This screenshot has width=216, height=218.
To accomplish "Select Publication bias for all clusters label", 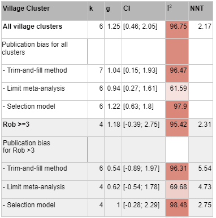I will tap(34, 48).
